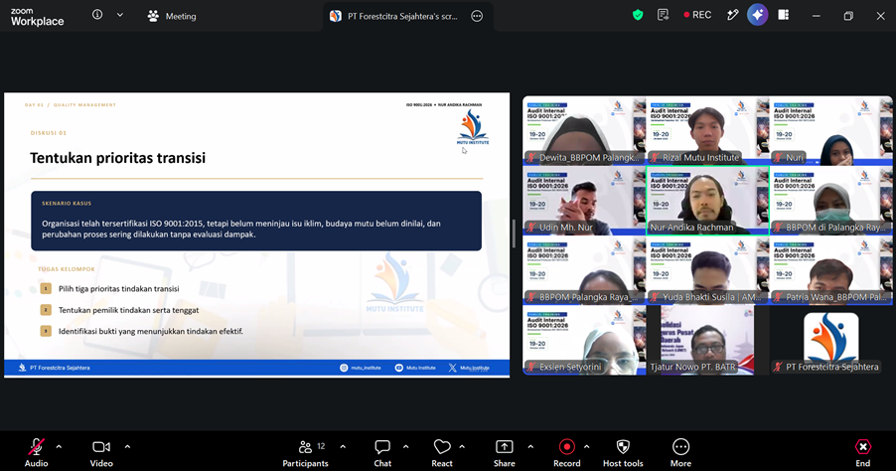Viewport: 896px width, 471px height.
Task: Click the slide title Tentukan prioritas transisi
Action: (x=118, y=158)
